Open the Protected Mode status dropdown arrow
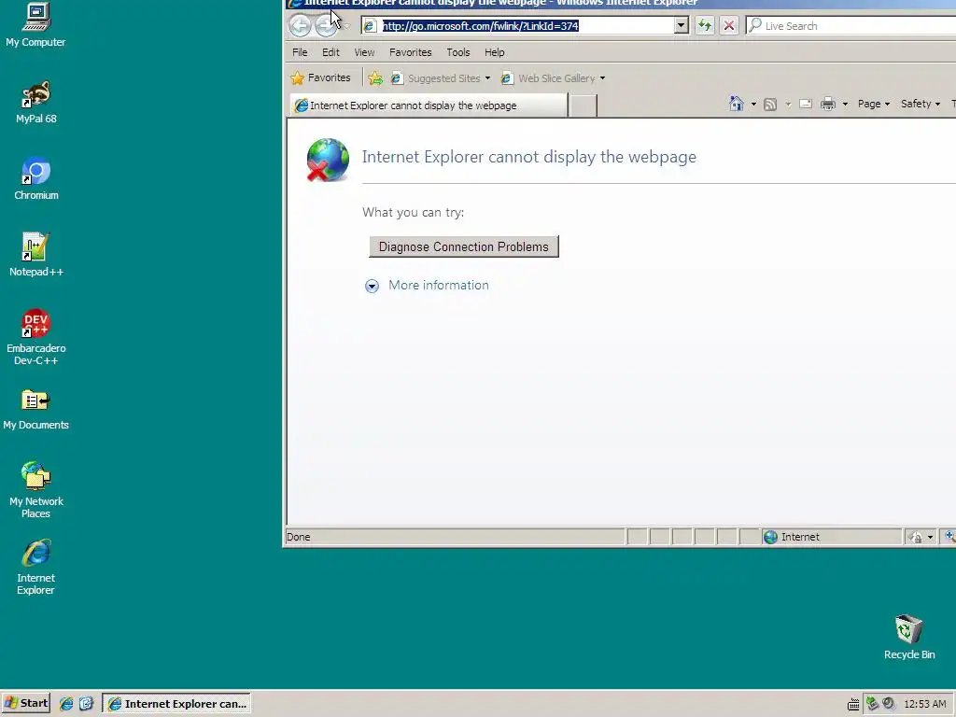Viewport: 956px width, 717px height. point(930,537)
